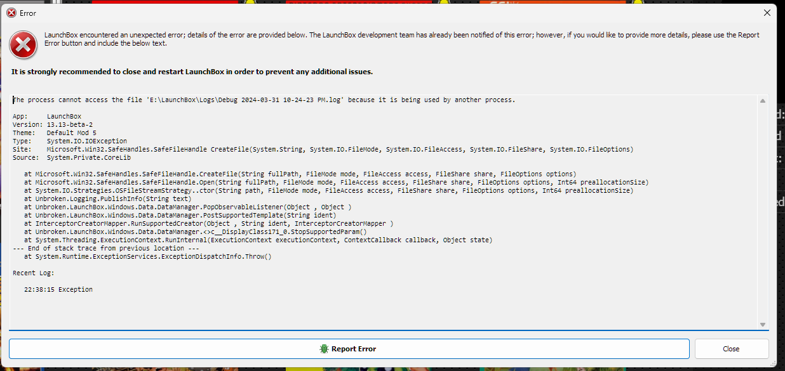Click the 'Type: System.IO.IOException' line
785x371 pixels.
pos(70,141)
